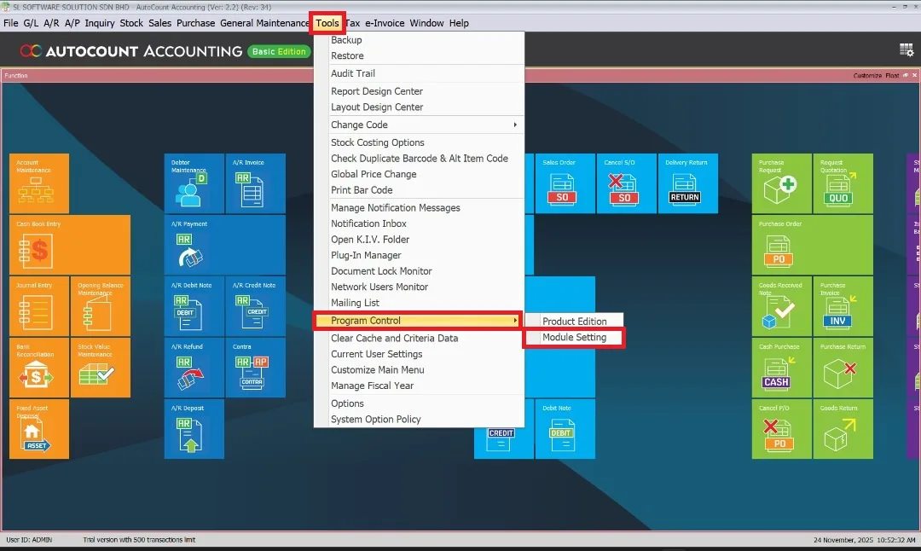This screenshot has height=551, width=921.
Task: Open Journal Entry from the dashboard
Action: click(x=38, y=307)
